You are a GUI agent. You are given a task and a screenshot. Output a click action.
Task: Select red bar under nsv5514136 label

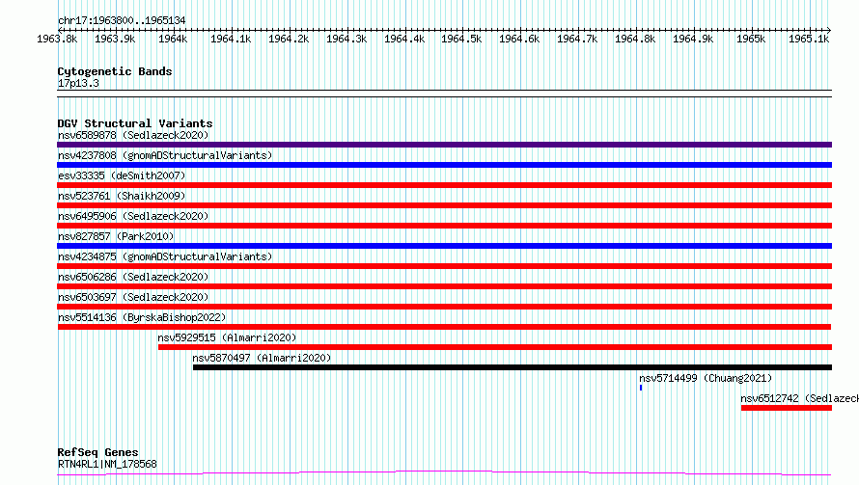(444, 327)
